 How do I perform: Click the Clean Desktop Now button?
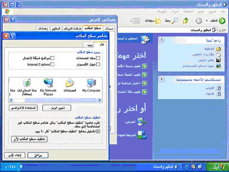[29, 139]
